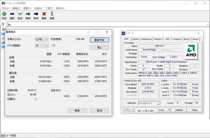
Task: Open the File (文件) menu
Action: pyautogui.click(x=6, y=8)
